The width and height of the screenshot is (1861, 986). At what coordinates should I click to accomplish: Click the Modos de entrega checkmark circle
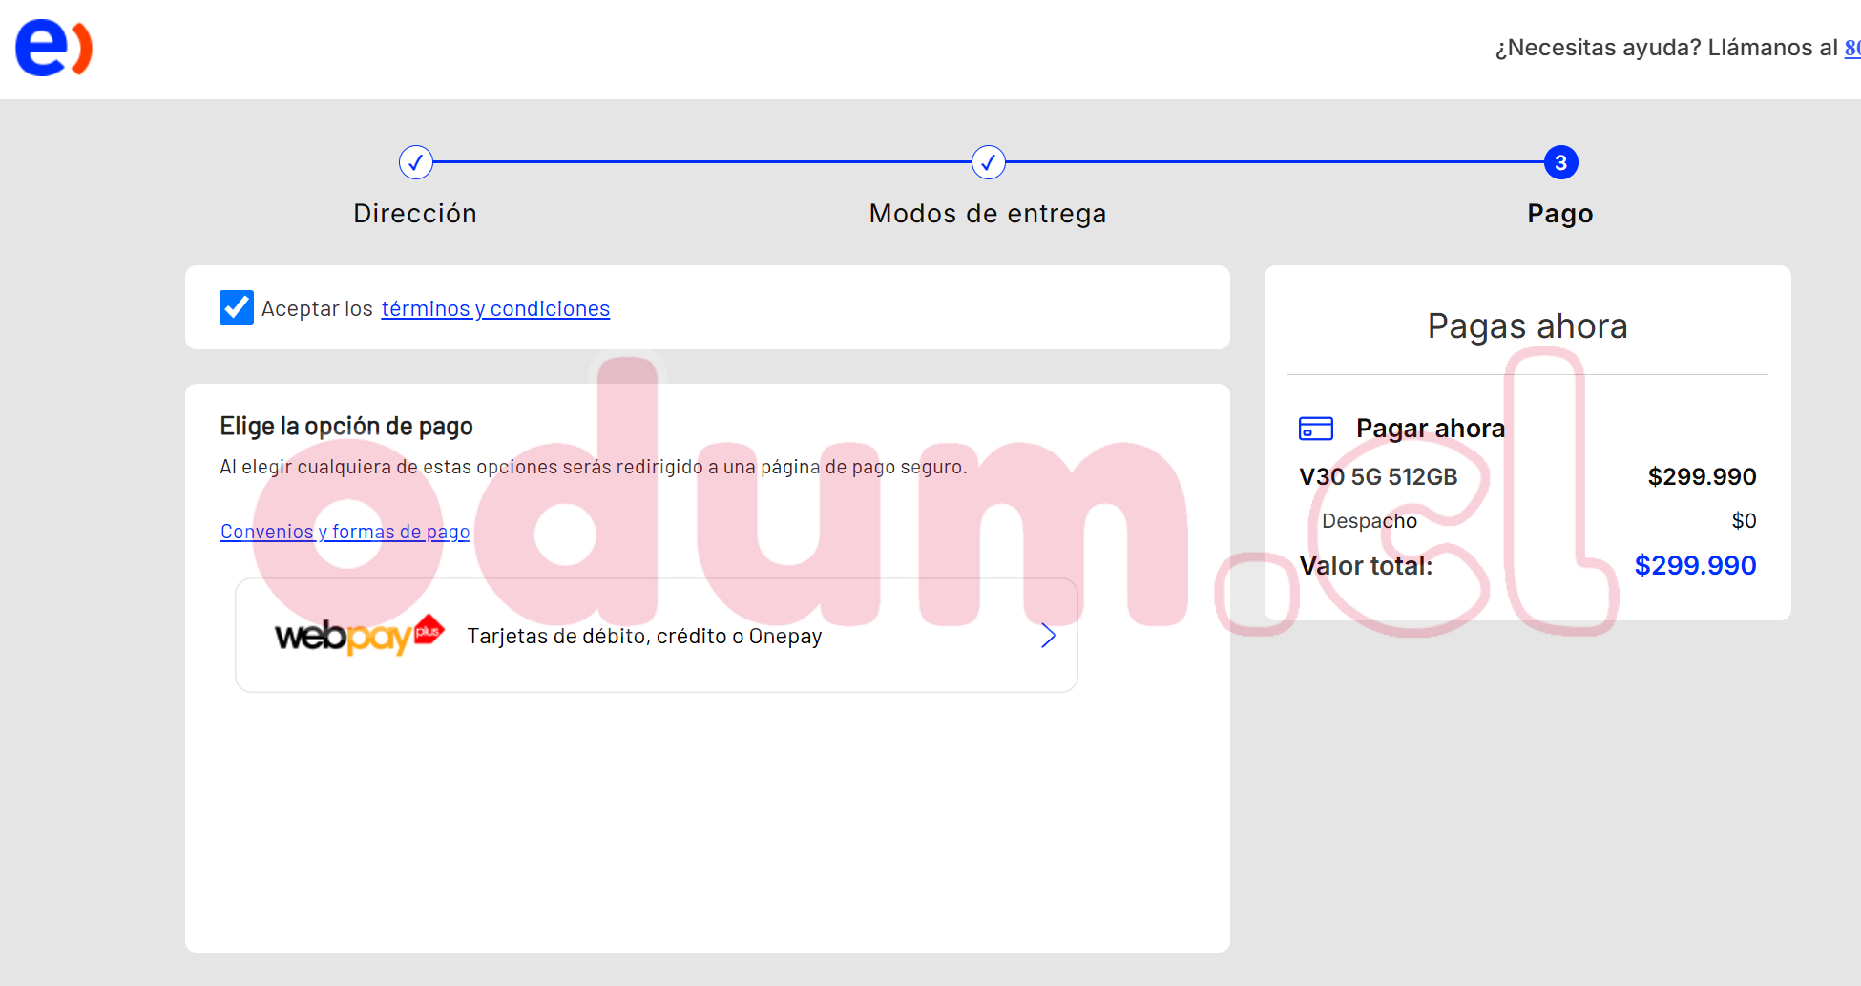coord(988,162)
